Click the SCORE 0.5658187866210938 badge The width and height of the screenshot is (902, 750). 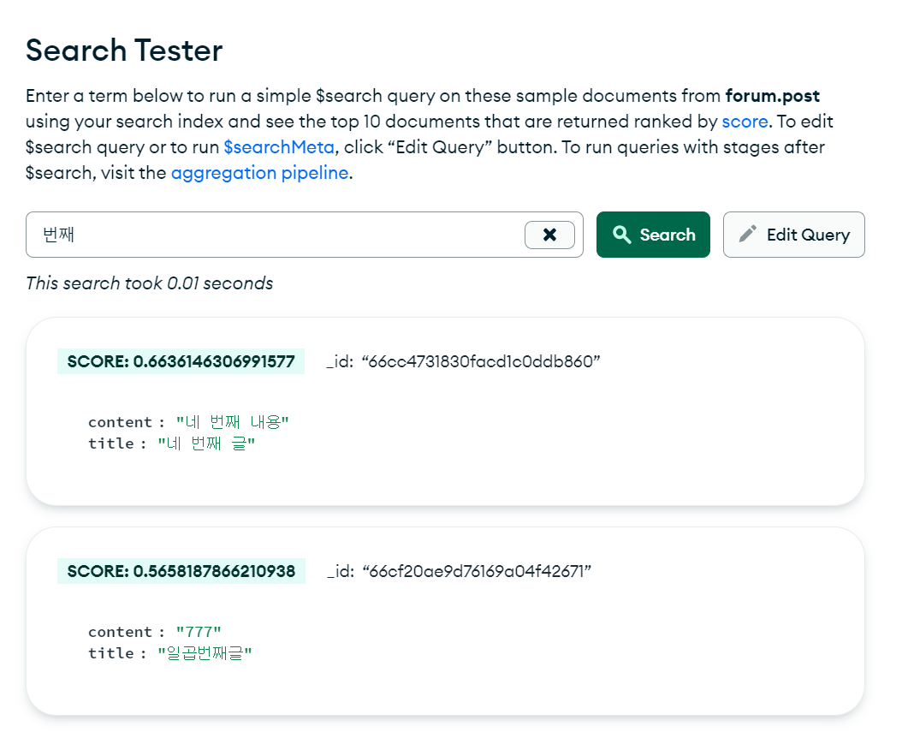(181, 571)
